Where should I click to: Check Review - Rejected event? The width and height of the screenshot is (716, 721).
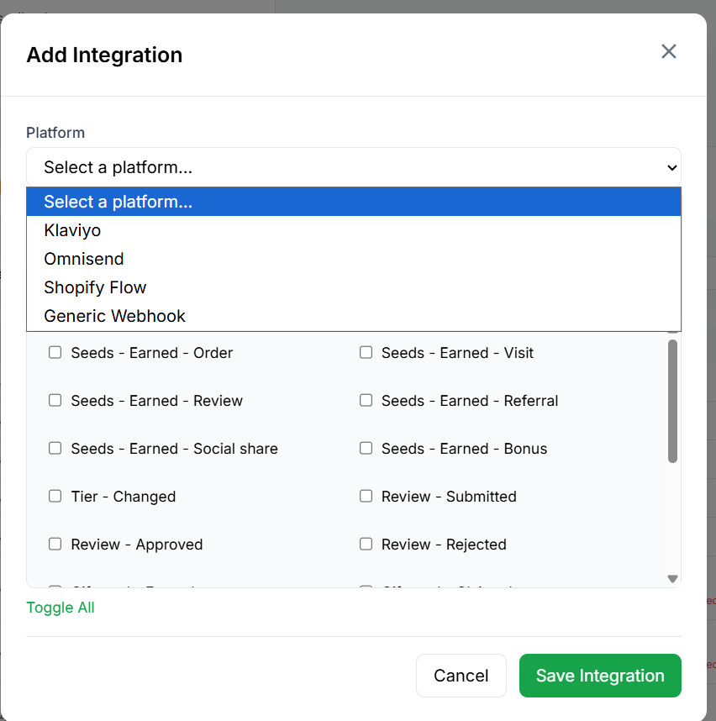tap(366, 545)
